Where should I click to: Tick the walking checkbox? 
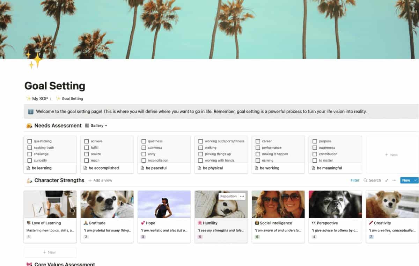coord(201,148)
